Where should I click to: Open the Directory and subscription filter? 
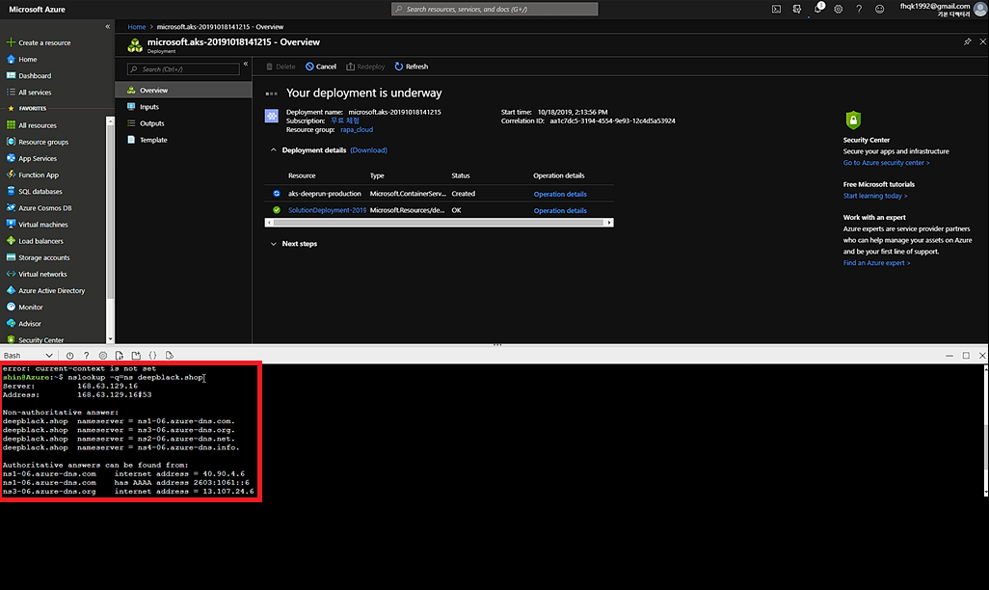tap(797, 9)
